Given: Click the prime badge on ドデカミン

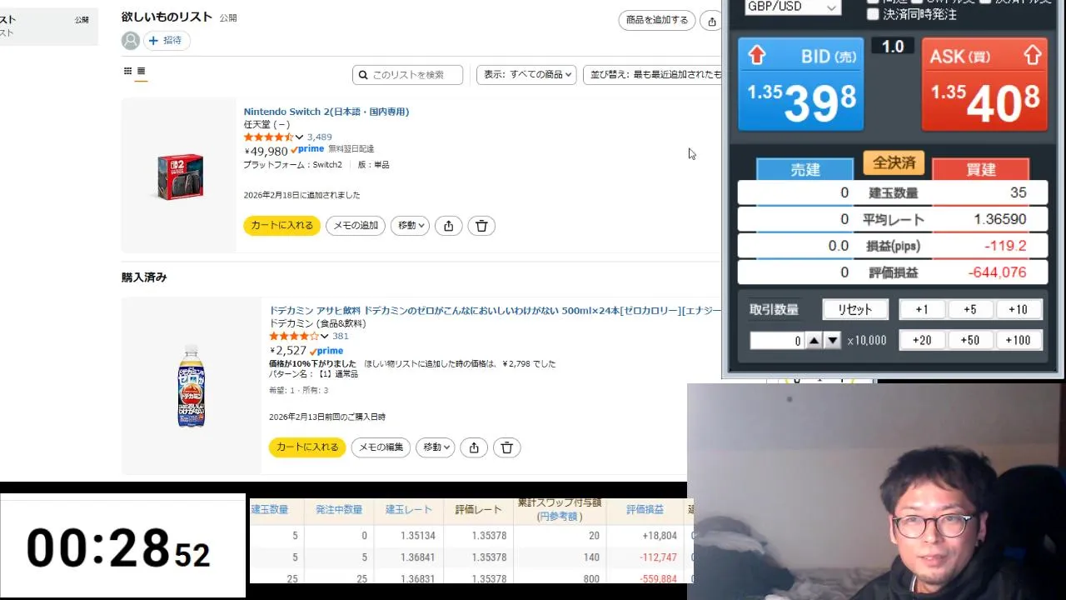Looking at the screenshot, I should tap(326, 351).
